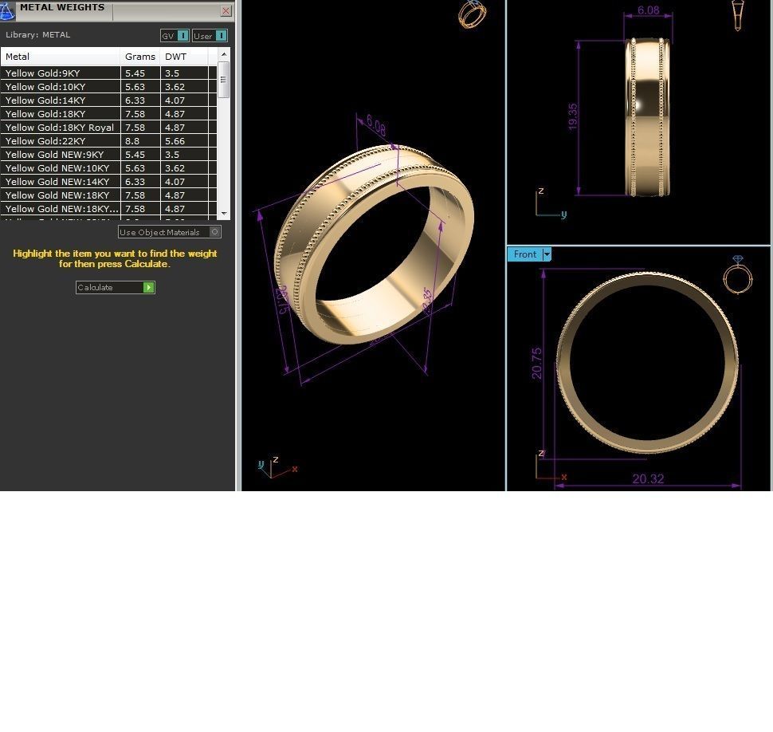Image resolution: width=773 pixels, height=732 pixels.
Task: Toggle the GV library switch
Action: coord(175,36)
